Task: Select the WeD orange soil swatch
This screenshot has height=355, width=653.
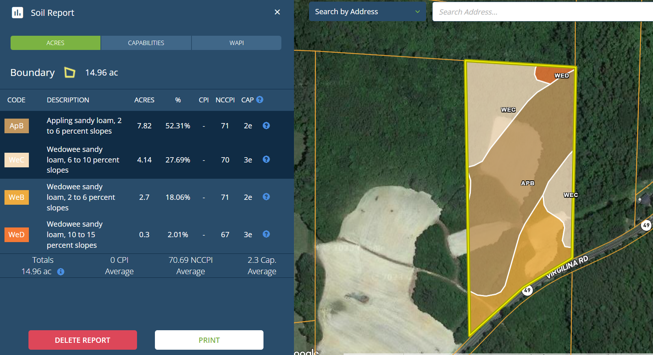Action: pos(17,235)
